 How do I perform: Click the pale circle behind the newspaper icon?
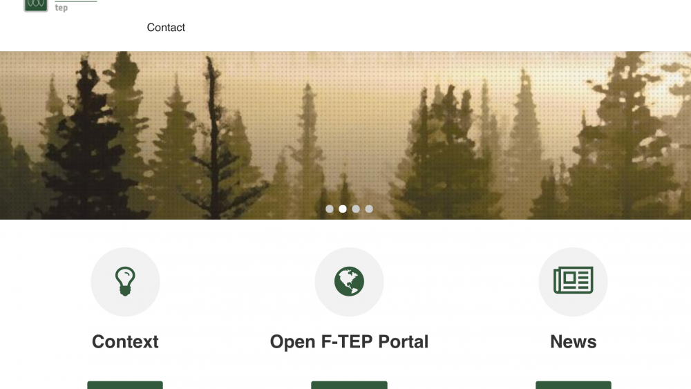574,281
